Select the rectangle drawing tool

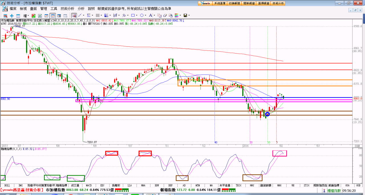tap(133, 15)
